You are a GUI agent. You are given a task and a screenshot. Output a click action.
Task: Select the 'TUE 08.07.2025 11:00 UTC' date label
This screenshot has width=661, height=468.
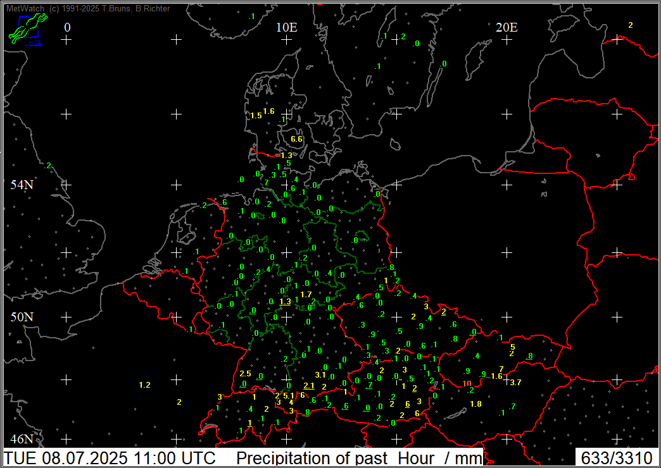[110, 458]
